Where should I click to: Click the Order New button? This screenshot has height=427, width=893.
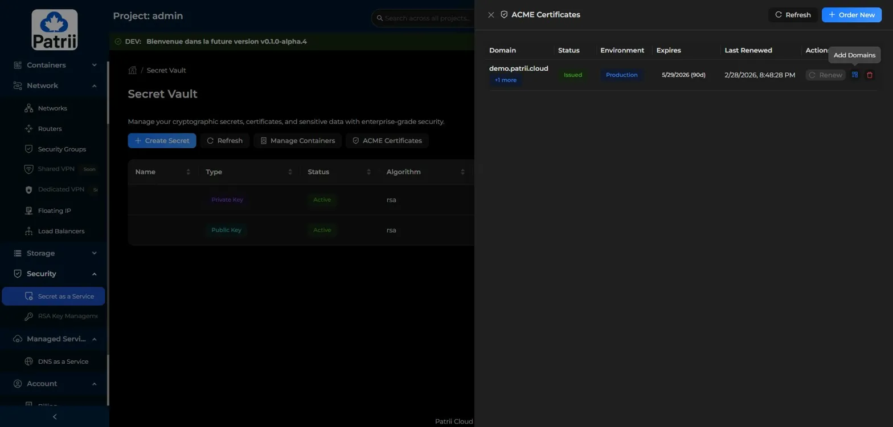point(851,15)
